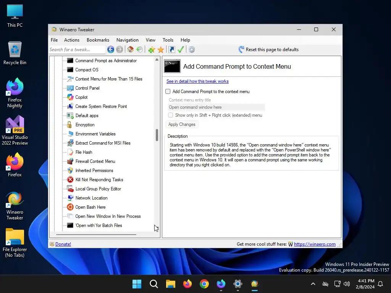Screen dimensions: 391x293
Task: Click Reset this page to defaults
Action: pyautogui.click(x=268, y=50)
